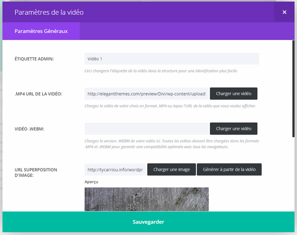This screenshot has height=235, width=297.
Task: Select the Aperçu preview image thumbnail
Action: tap(147, 199)
